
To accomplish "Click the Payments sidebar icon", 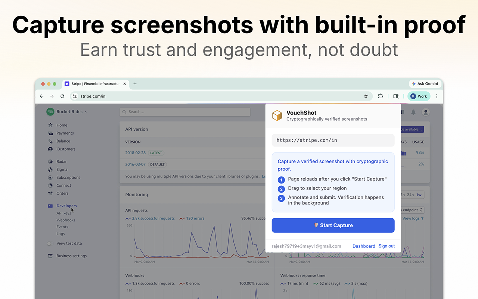I will pos(50,133).
